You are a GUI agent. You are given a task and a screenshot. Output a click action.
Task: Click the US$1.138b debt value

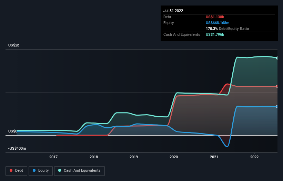215,17
